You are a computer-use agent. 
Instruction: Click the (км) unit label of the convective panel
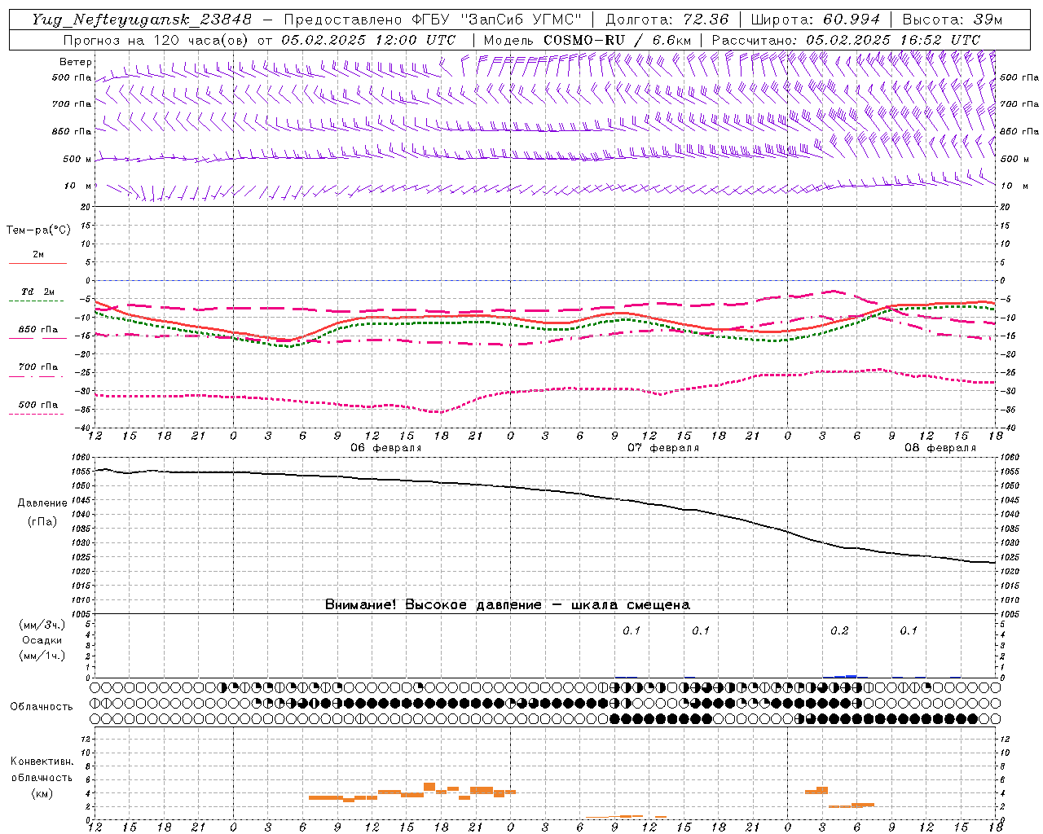(x=42, y=793)
